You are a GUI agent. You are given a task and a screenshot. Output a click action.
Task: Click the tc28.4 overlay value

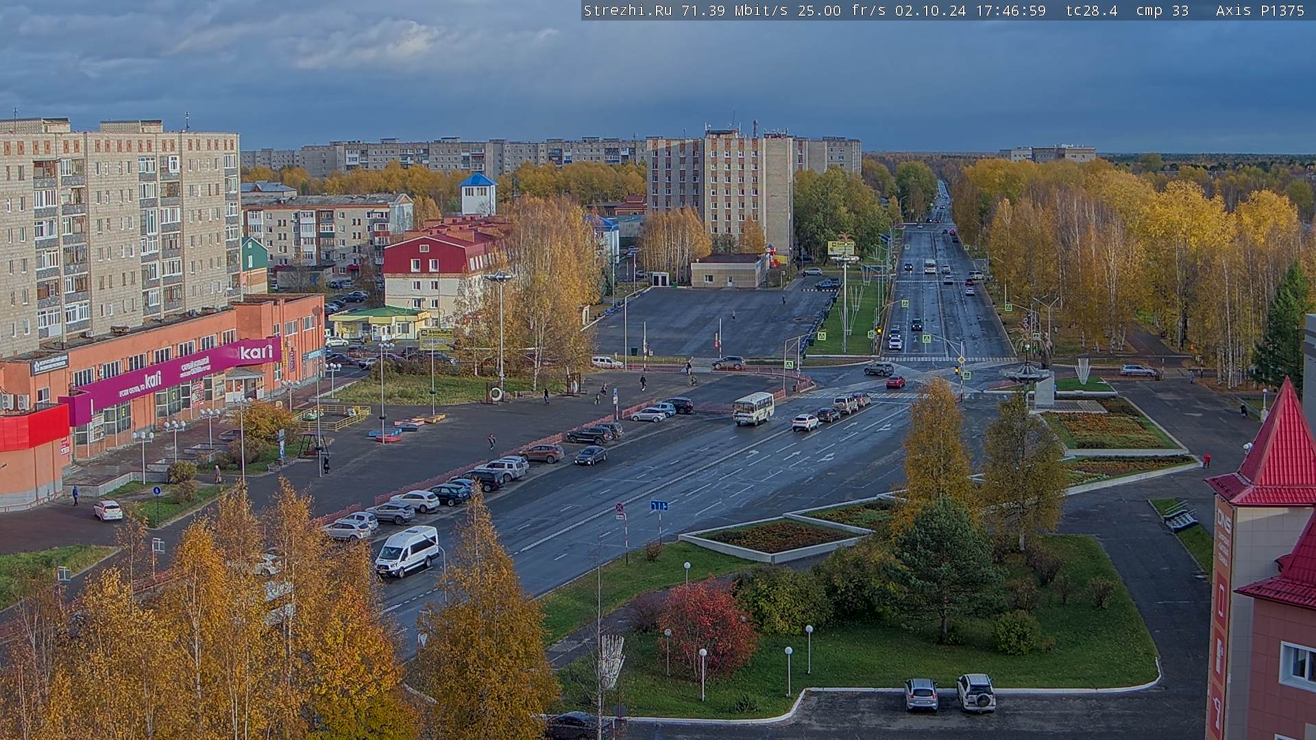pyautogui.click(x=1091, y=10)
